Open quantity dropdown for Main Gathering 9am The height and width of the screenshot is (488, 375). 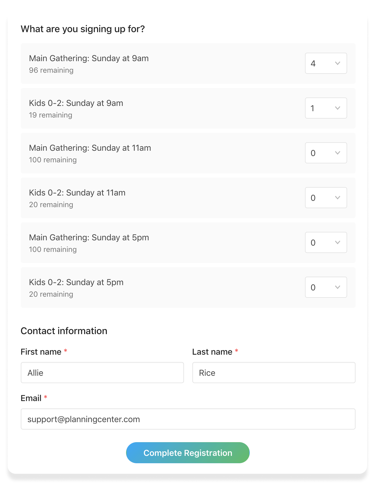pyautogui.click(x=326, y=63)
